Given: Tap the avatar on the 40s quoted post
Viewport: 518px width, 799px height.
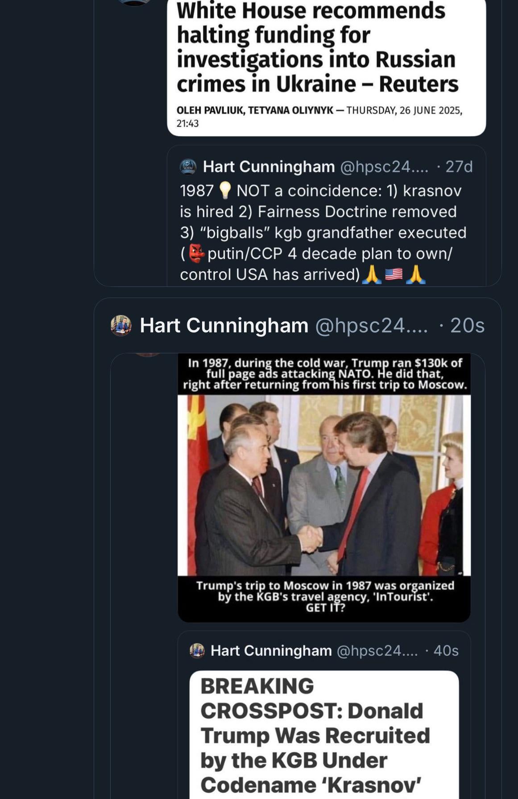Looking at the screenshot, I should point(197,650).
